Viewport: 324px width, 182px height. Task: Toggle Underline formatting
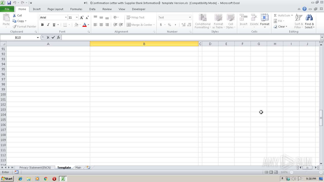click(x=54, y=25)
